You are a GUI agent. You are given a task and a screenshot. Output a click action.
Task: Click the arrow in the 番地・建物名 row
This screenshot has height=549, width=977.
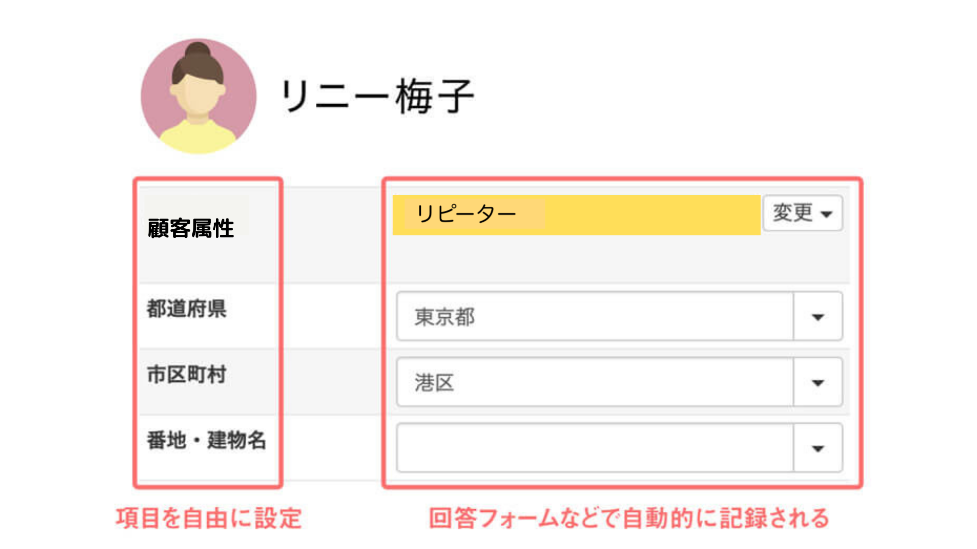coord(818,448)
